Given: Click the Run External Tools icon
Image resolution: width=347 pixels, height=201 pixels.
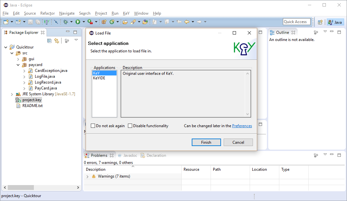Looking at the screenshot, I should pyautogui.click(x=90, y=22).
